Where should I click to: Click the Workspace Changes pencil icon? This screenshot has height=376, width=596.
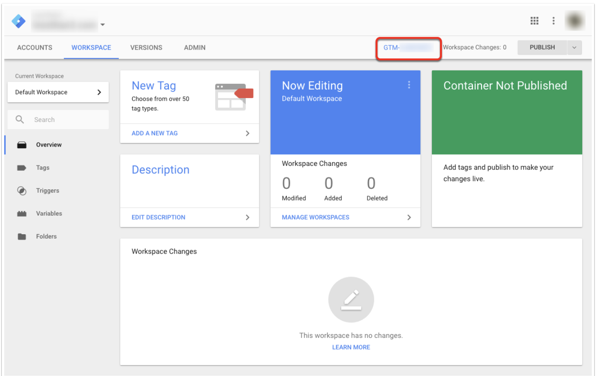click(351, 300)
